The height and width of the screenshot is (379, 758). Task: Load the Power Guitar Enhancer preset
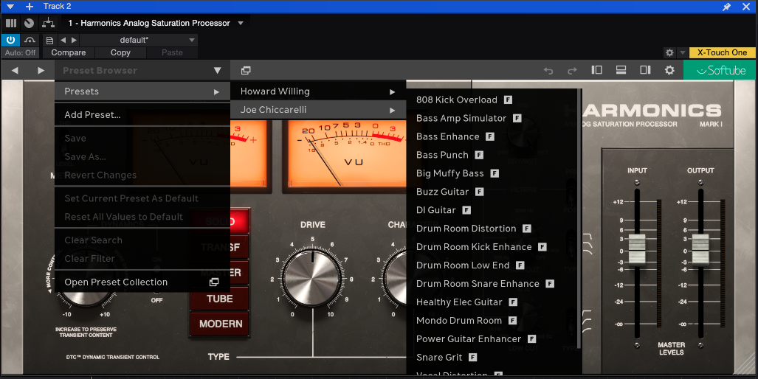(492, 339)
